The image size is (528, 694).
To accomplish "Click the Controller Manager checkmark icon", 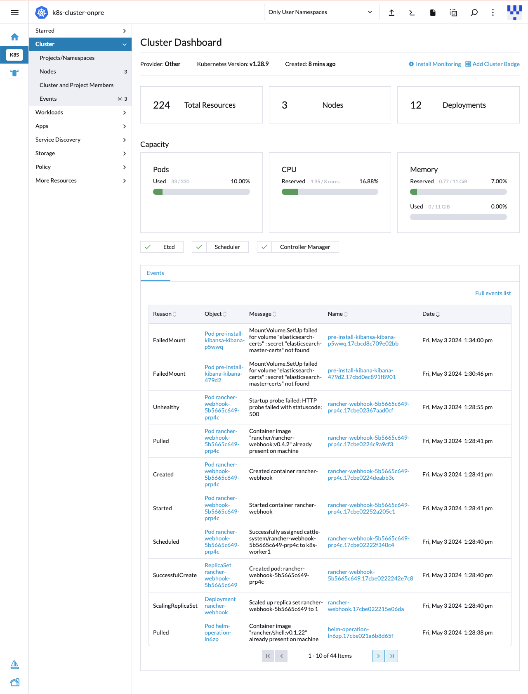I will point(264,247).
